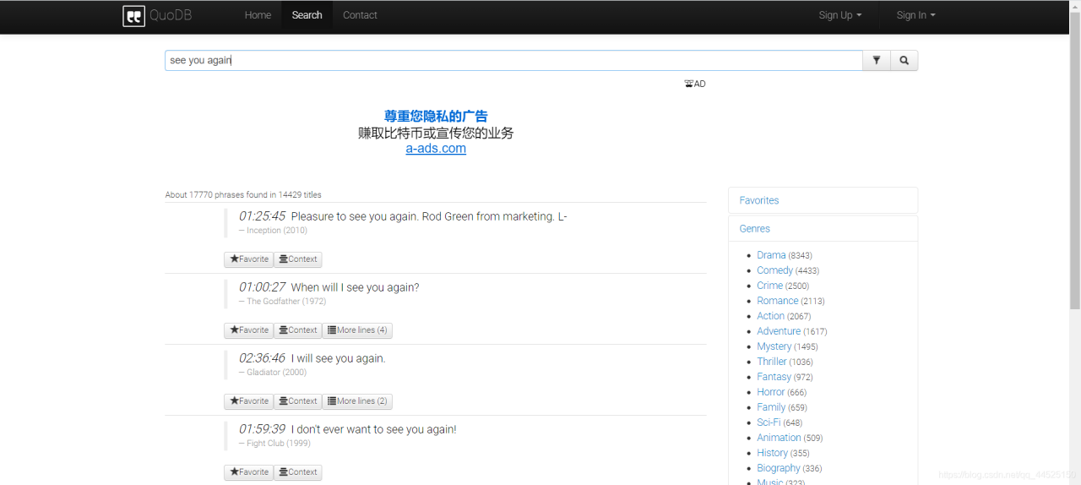Click the QuoDB quote-mark logo icon
This screenshot has height=485, width=1081.
click(x=133, y=15)
